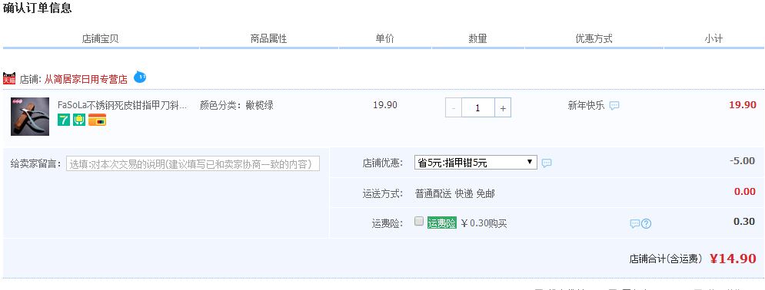Click the 小计 column header
This screenshot has width=765, height=290.
[x=713, y=39]
